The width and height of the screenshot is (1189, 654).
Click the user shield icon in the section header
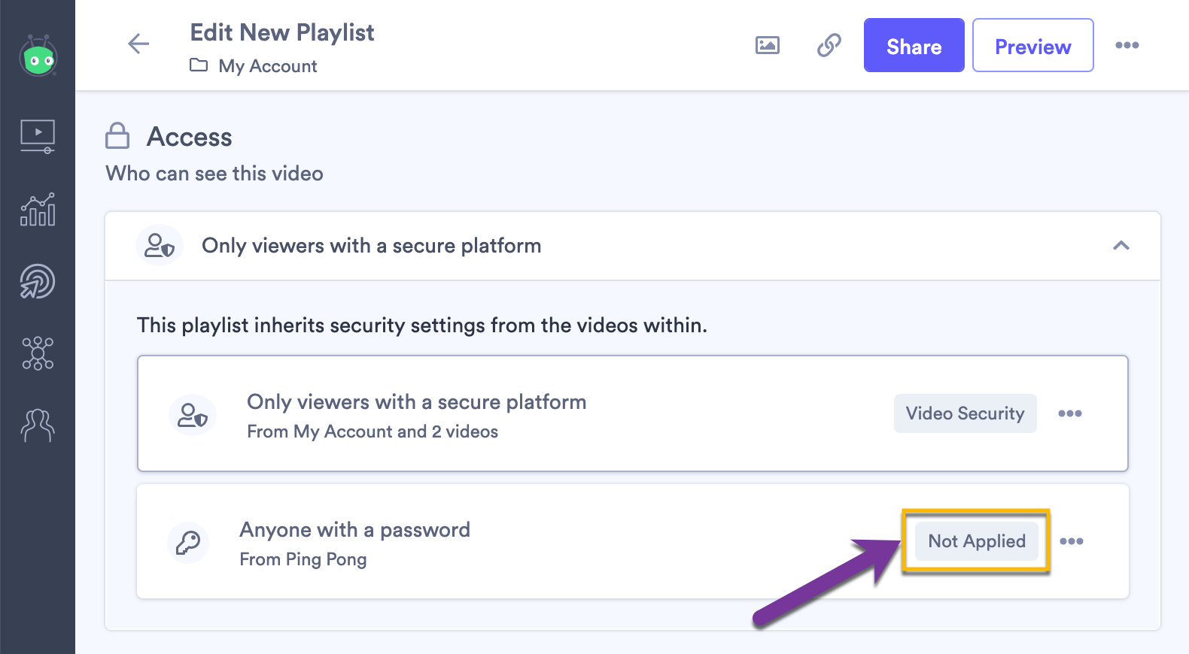click(x=160, y=246)
